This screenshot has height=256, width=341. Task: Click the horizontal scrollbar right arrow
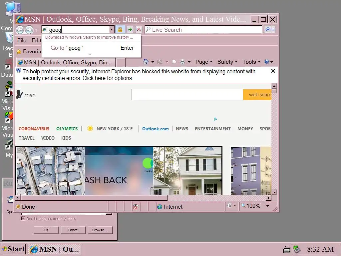pos(269,198)
